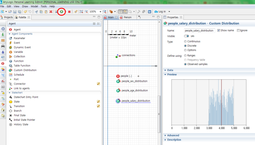Viewport: 255px width, 145px height.
Task: Select people_age_distribution on the canvas
Action: click(x=132, y=91)
